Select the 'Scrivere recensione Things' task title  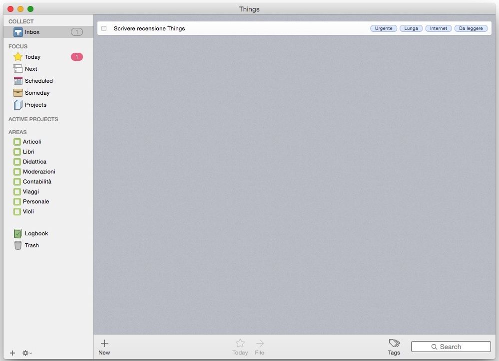[149, 28]
